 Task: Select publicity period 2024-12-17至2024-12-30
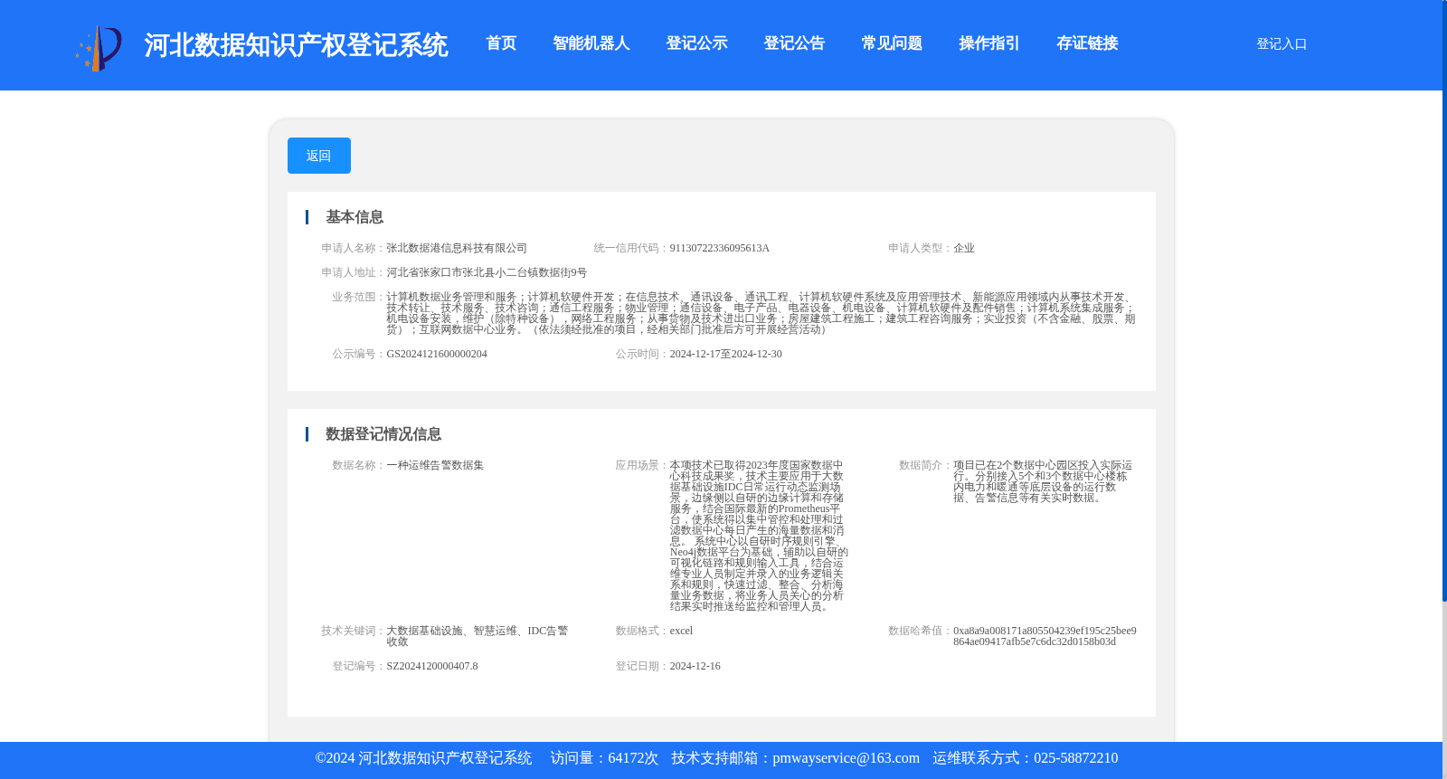pyautogui.click(x=726, y=354)
